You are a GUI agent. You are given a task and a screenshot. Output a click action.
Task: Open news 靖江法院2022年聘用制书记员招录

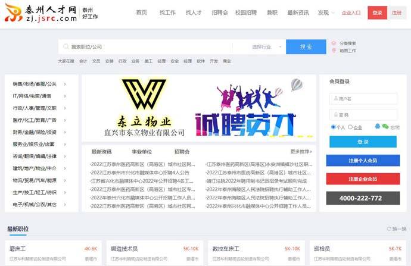tap(256, 181)
